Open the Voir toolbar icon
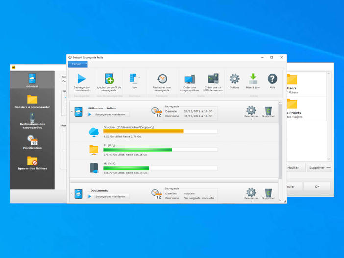This screenshot has height=258, width=344. (x=134, y=79)
